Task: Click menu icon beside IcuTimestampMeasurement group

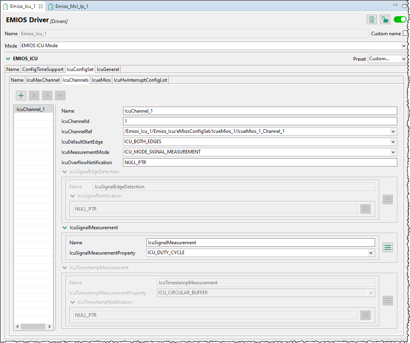Action: tap(387, 301)
